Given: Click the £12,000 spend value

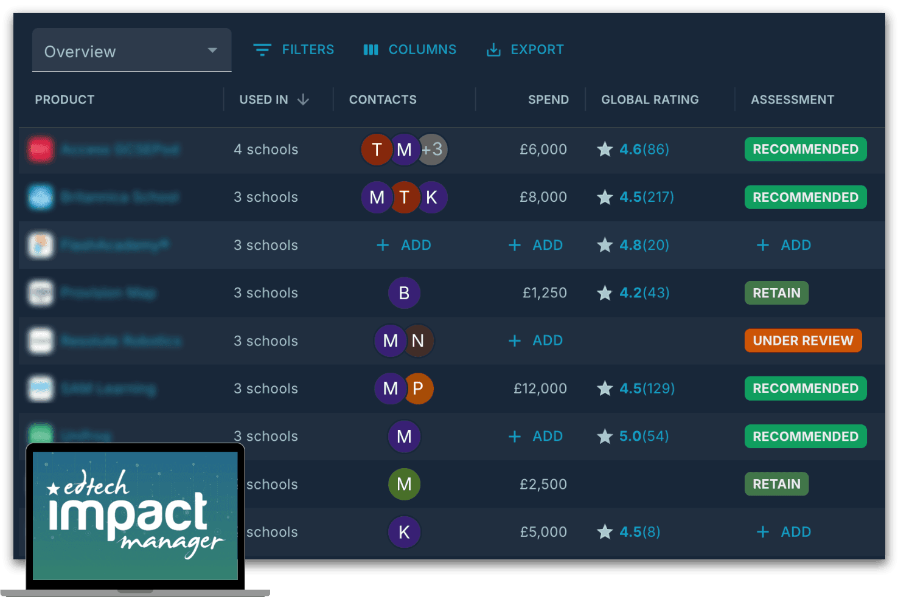Looking at the screenshot, I should click(540, 389).
